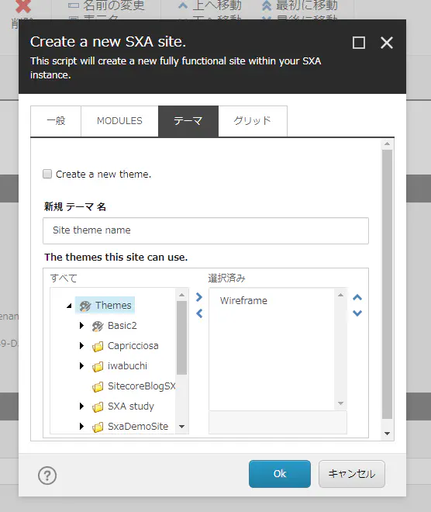Move selected theme up in order
Screen dimensions: 431x512
[x=357, y=297]
